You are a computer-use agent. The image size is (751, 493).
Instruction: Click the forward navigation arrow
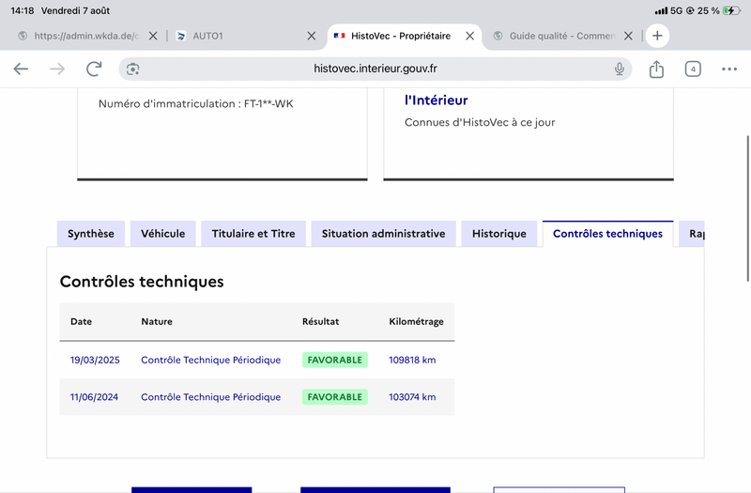pyautogui.click(x=57, y=69)
